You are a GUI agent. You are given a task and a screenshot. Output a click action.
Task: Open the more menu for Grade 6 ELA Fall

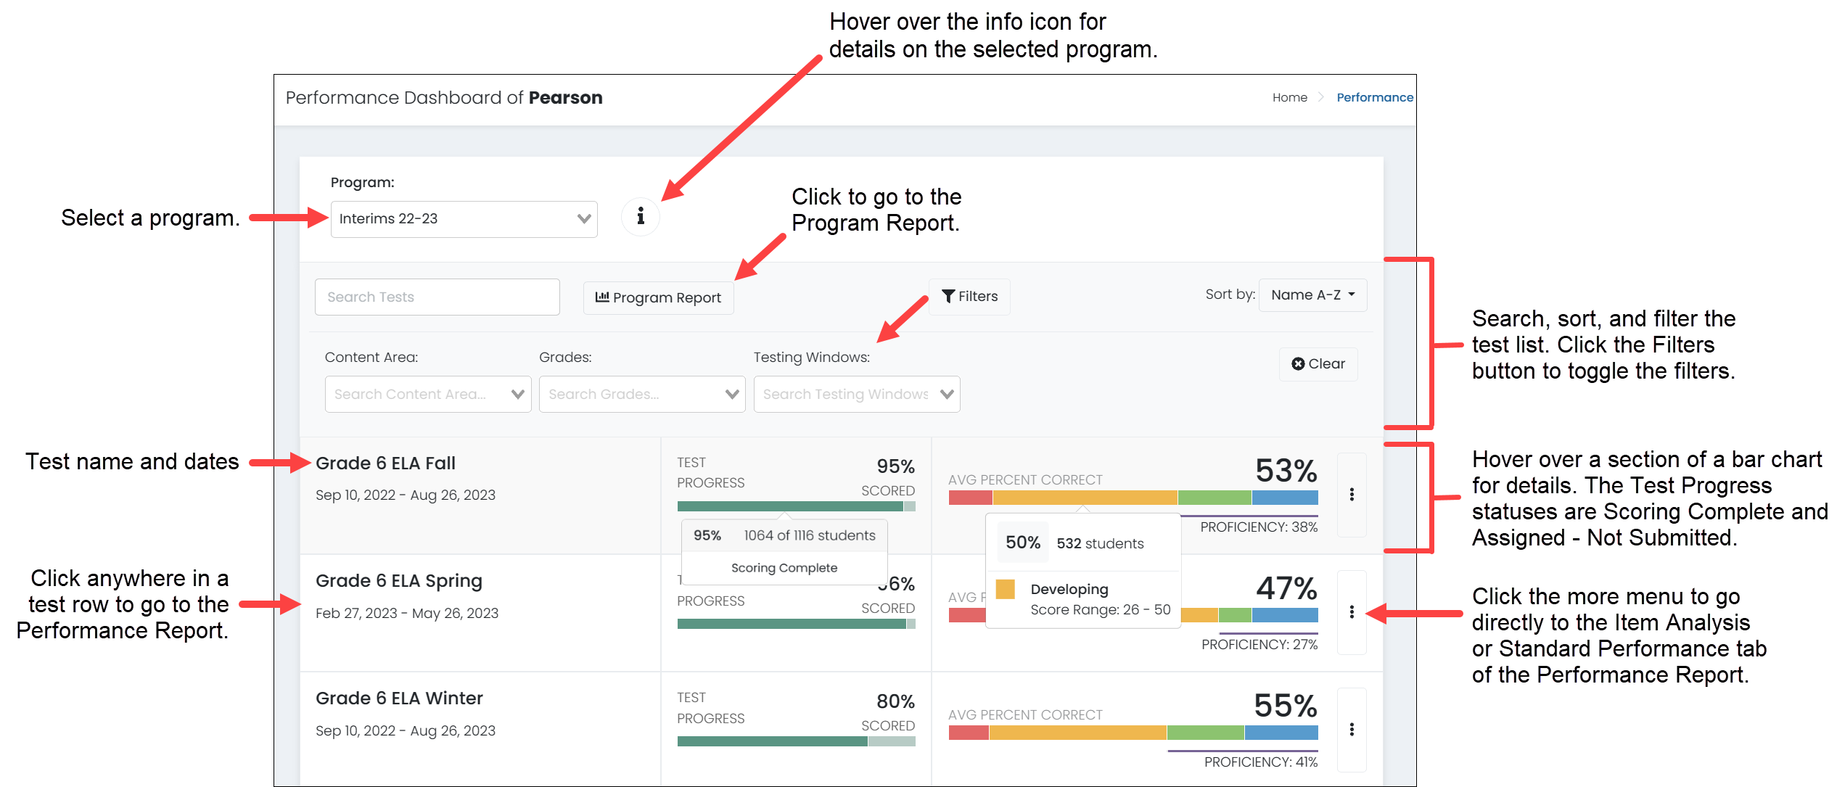point(1351,495)
